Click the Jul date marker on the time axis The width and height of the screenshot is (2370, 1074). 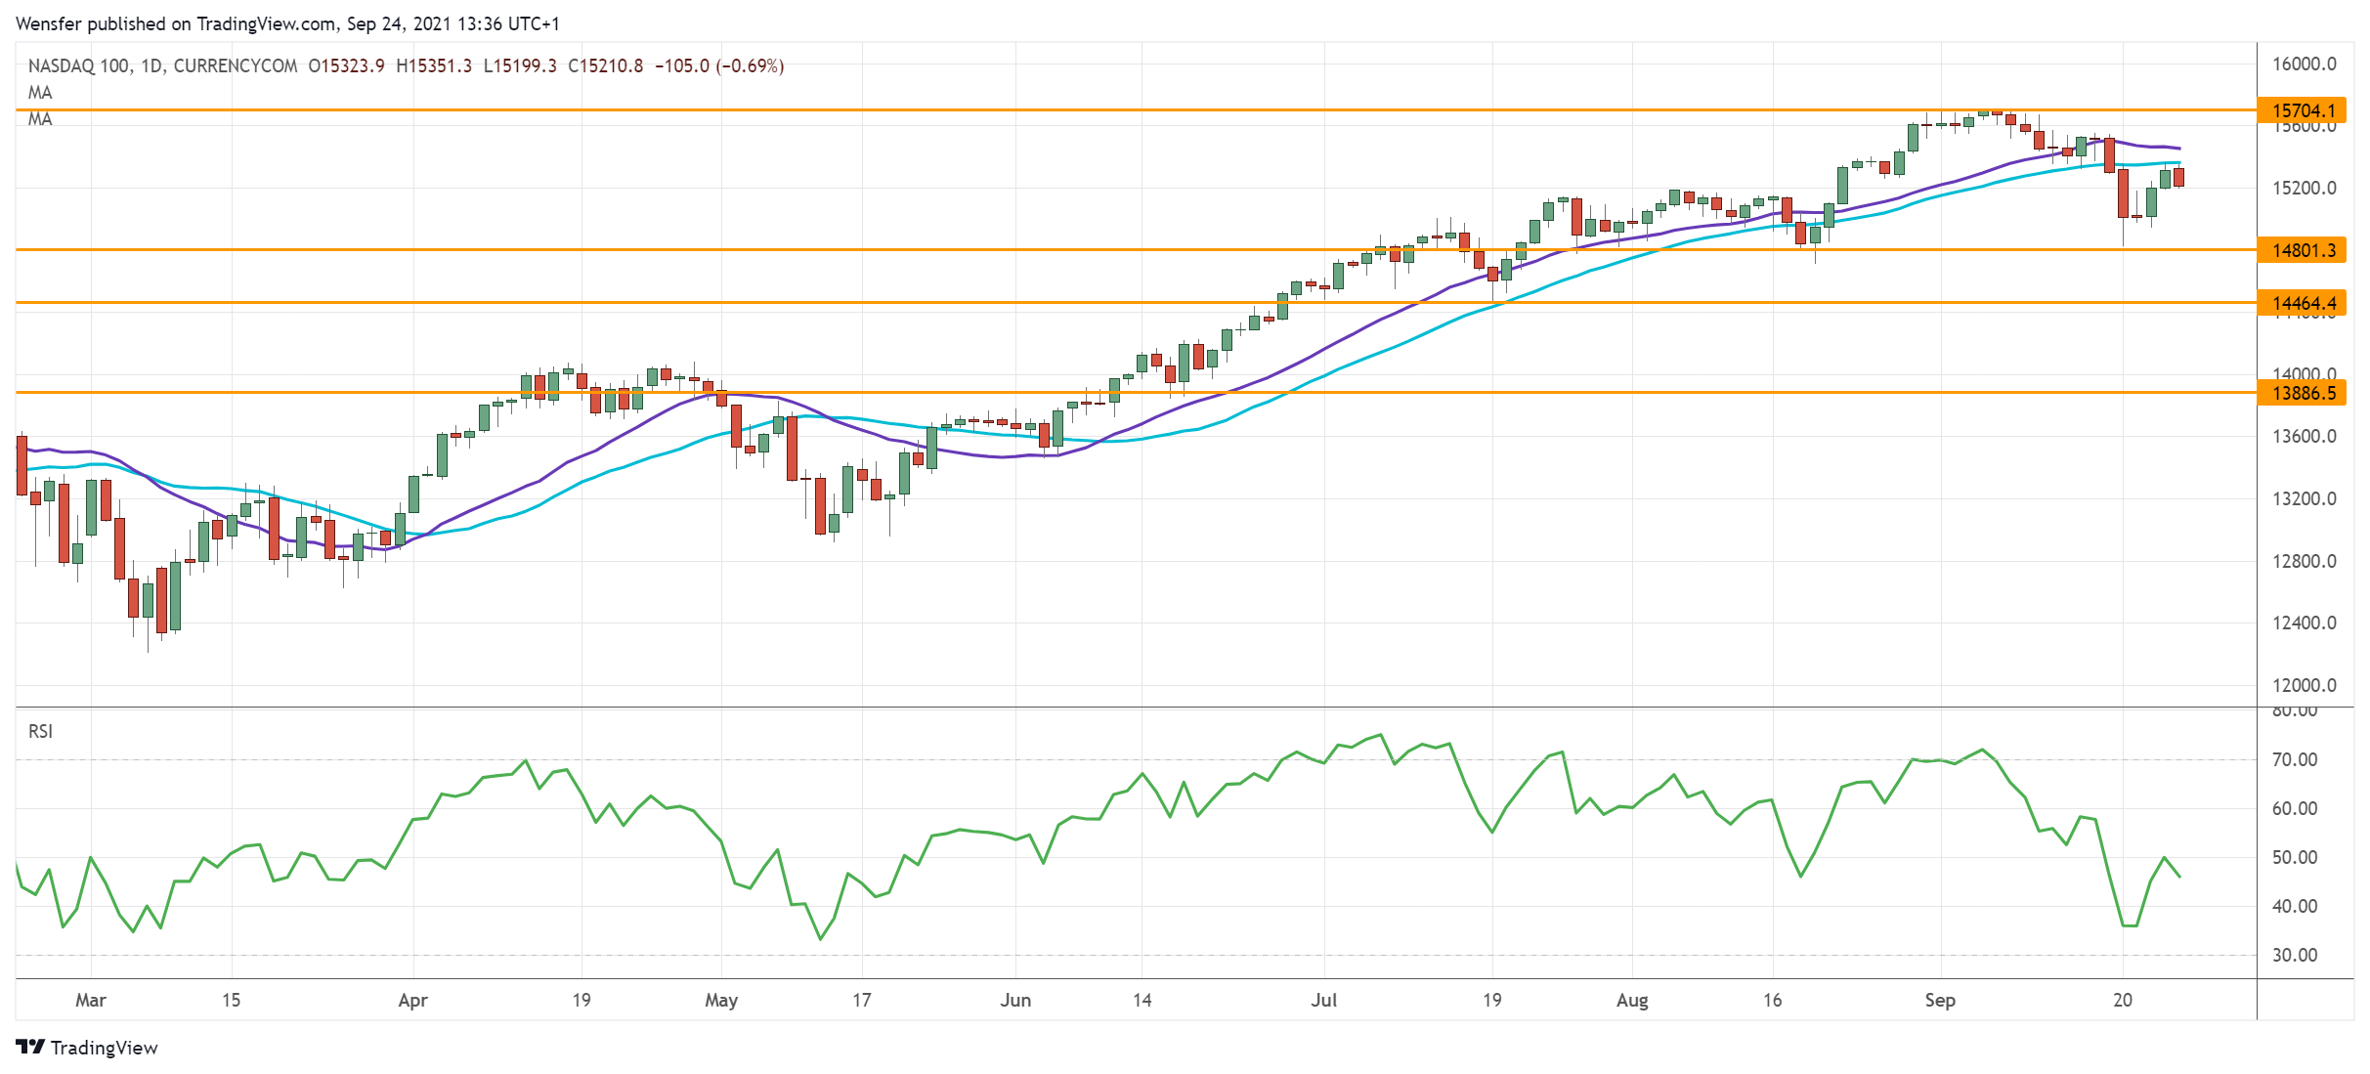pos(1323,1000)
